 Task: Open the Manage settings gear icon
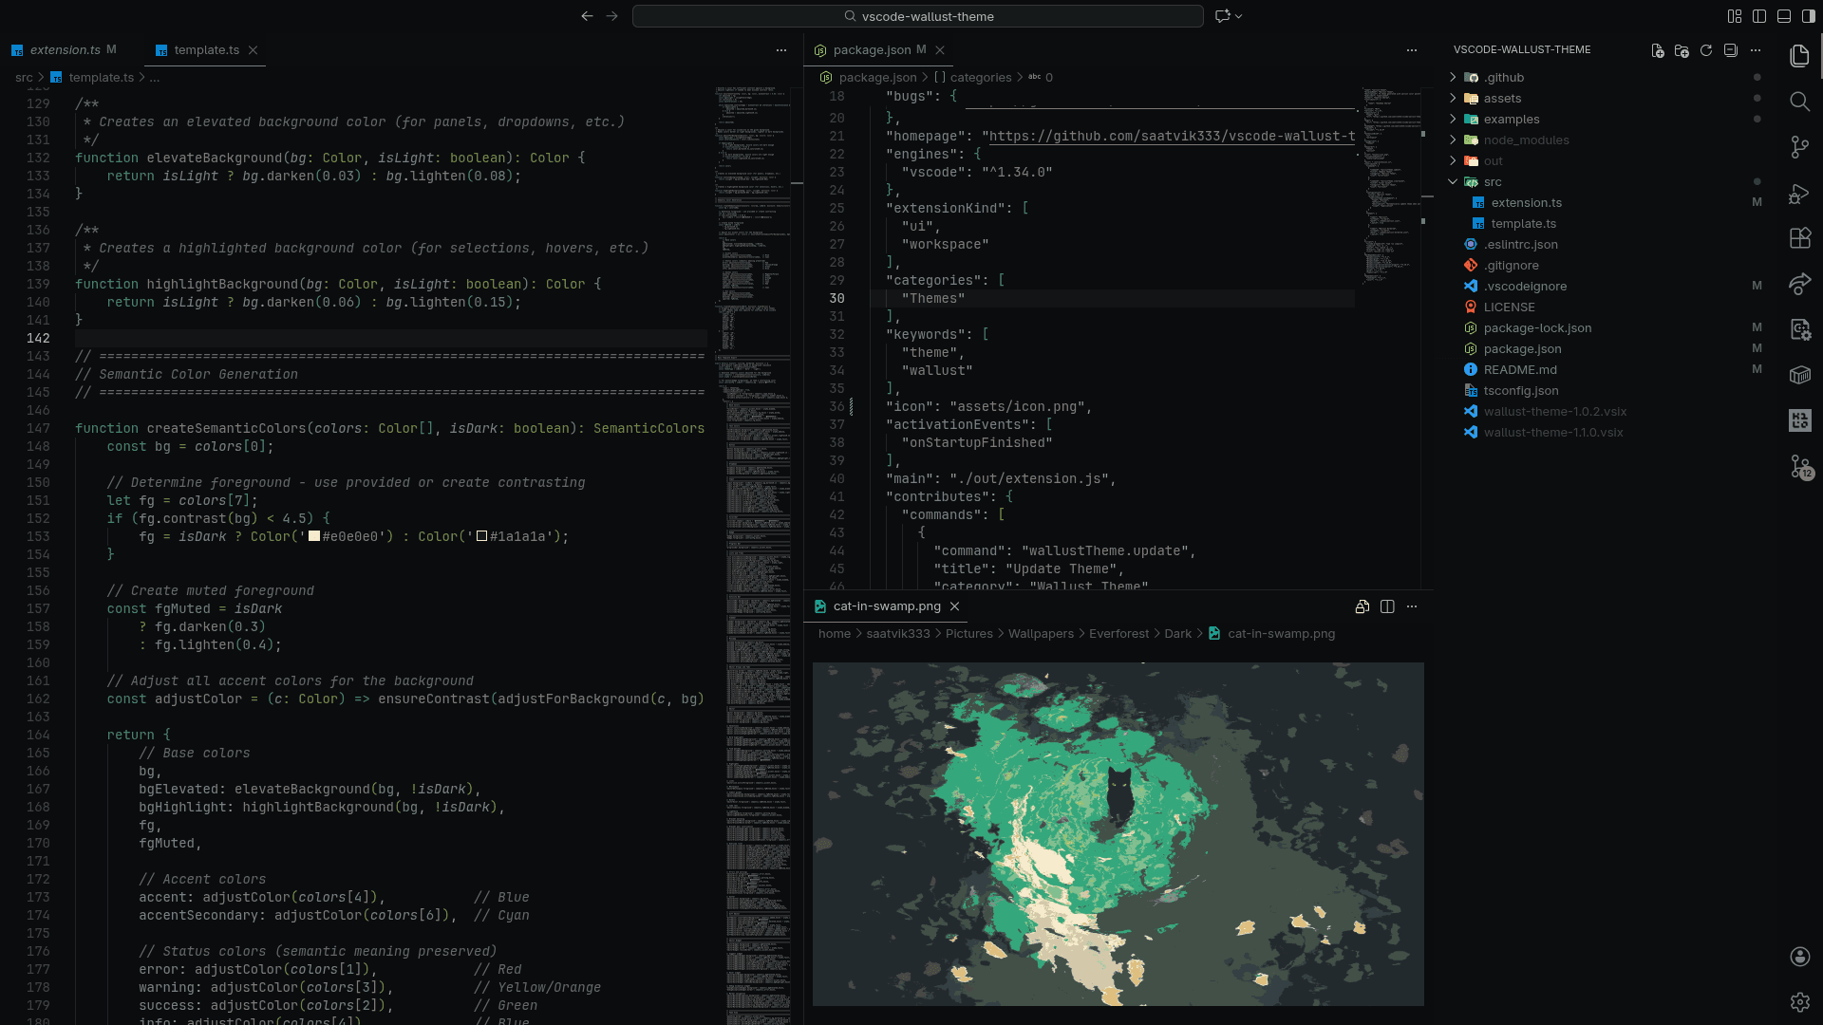[x=1800, y=1001]
